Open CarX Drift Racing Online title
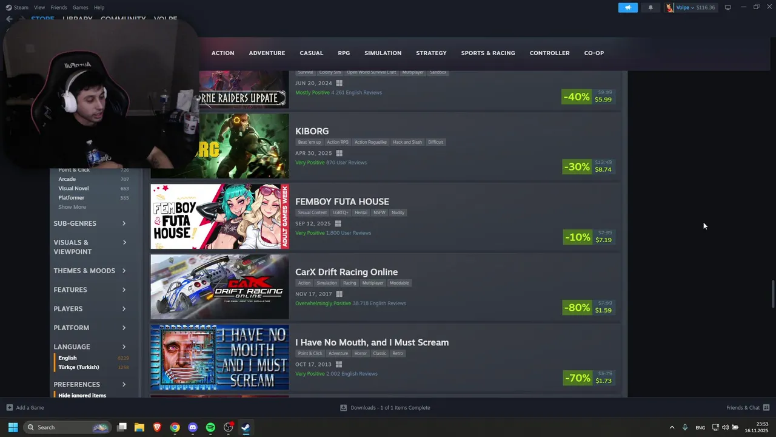776x437 pixels. coord(347,272)
